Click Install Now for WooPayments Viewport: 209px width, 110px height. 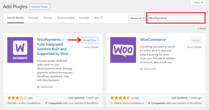coord(90,40)
